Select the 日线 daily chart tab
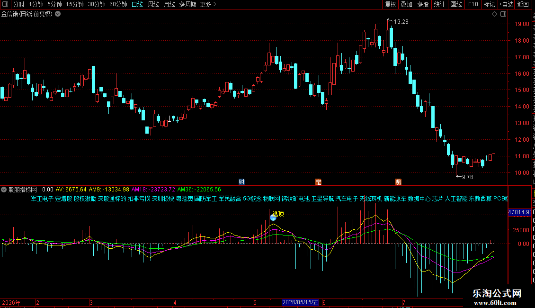 point(137,4)
